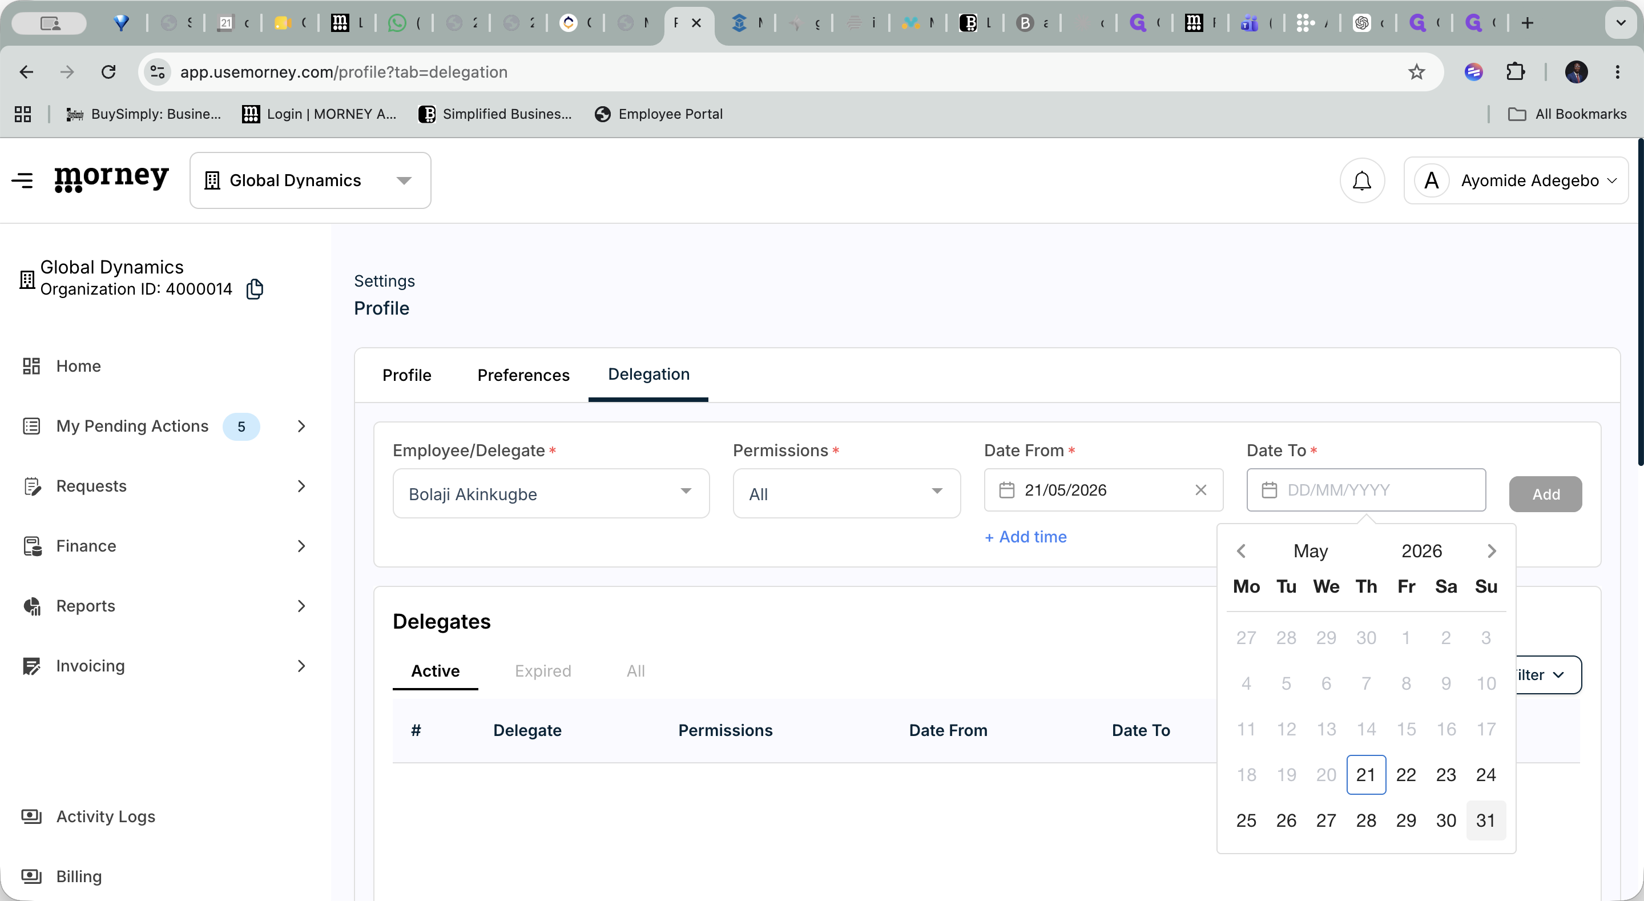The width and height of the screenshot is (1644, 901).
Task: Open the Simplified Business bookmark
Action: click(x=495, y=114)
